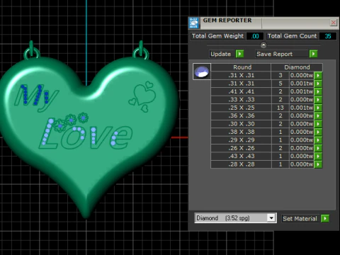Click green arrow for .25 X .25 row
Viewport: 340px width, 255px height.
(318, 108)
